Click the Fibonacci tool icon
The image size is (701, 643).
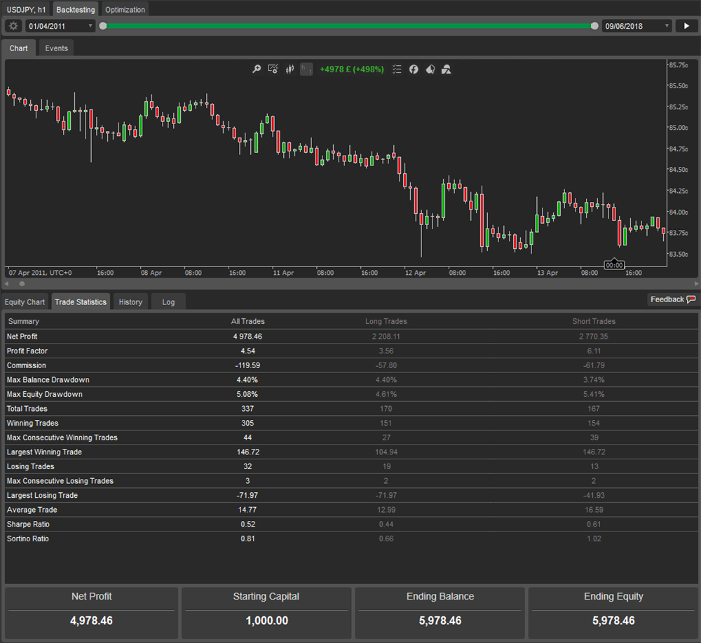(414, 69)
